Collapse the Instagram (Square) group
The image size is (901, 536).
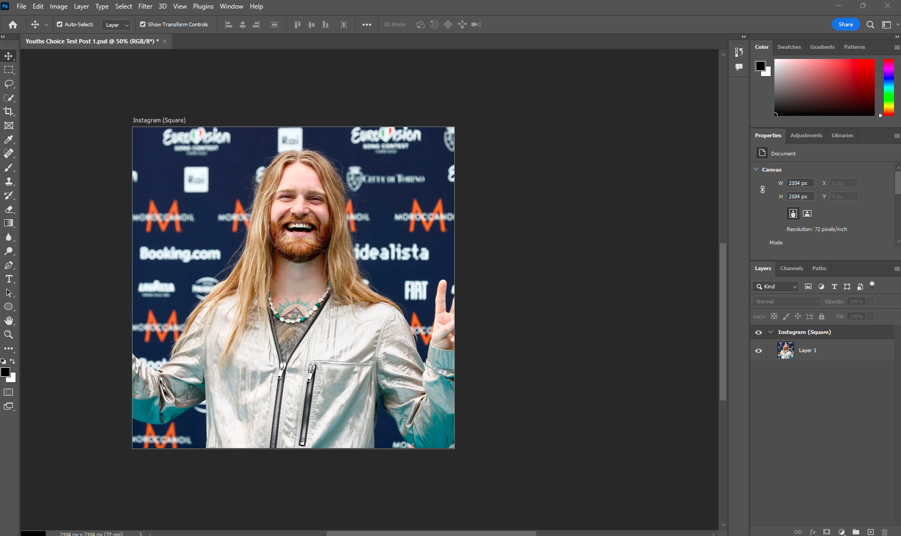tap(771, 332)
